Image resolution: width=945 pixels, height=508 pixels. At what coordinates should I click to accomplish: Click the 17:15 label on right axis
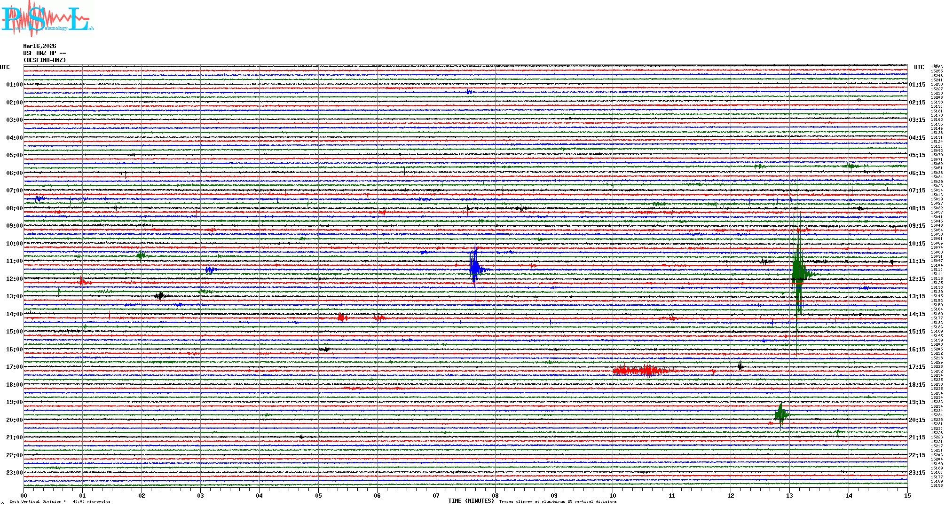(x=917, y=367)
